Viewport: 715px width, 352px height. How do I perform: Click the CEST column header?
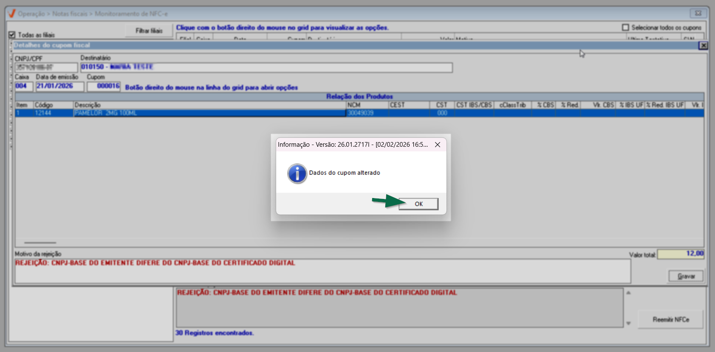[410, 105]
